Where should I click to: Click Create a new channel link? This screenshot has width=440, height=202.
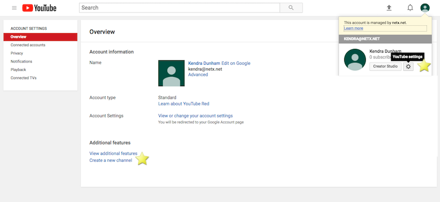pyautogui.click(x=111, y=160)
